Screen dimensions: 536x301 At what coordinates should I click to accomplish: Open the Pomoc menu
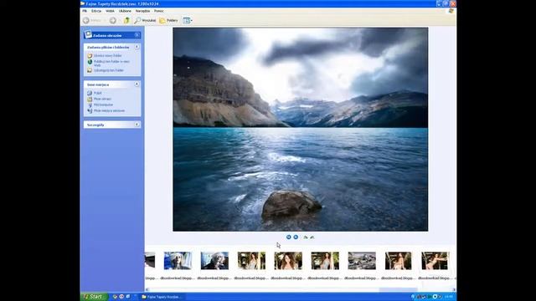point(158,11)
